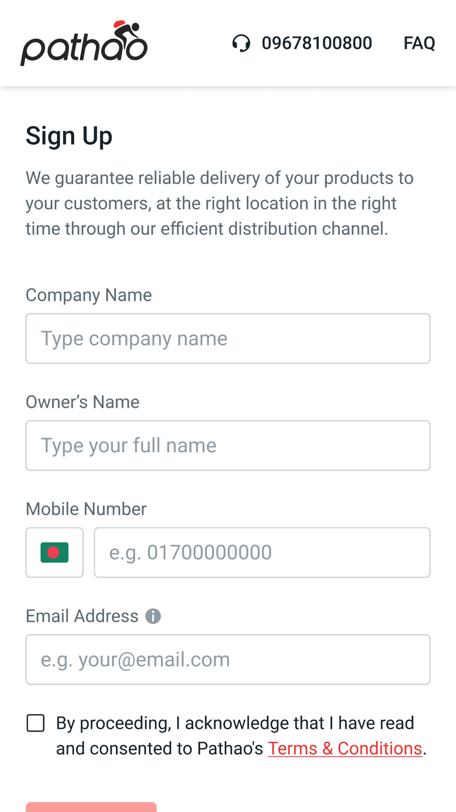This screenshot has height=812, width=456.
Task: Click the Sign Up heading
Action: (x=69, y=136)
